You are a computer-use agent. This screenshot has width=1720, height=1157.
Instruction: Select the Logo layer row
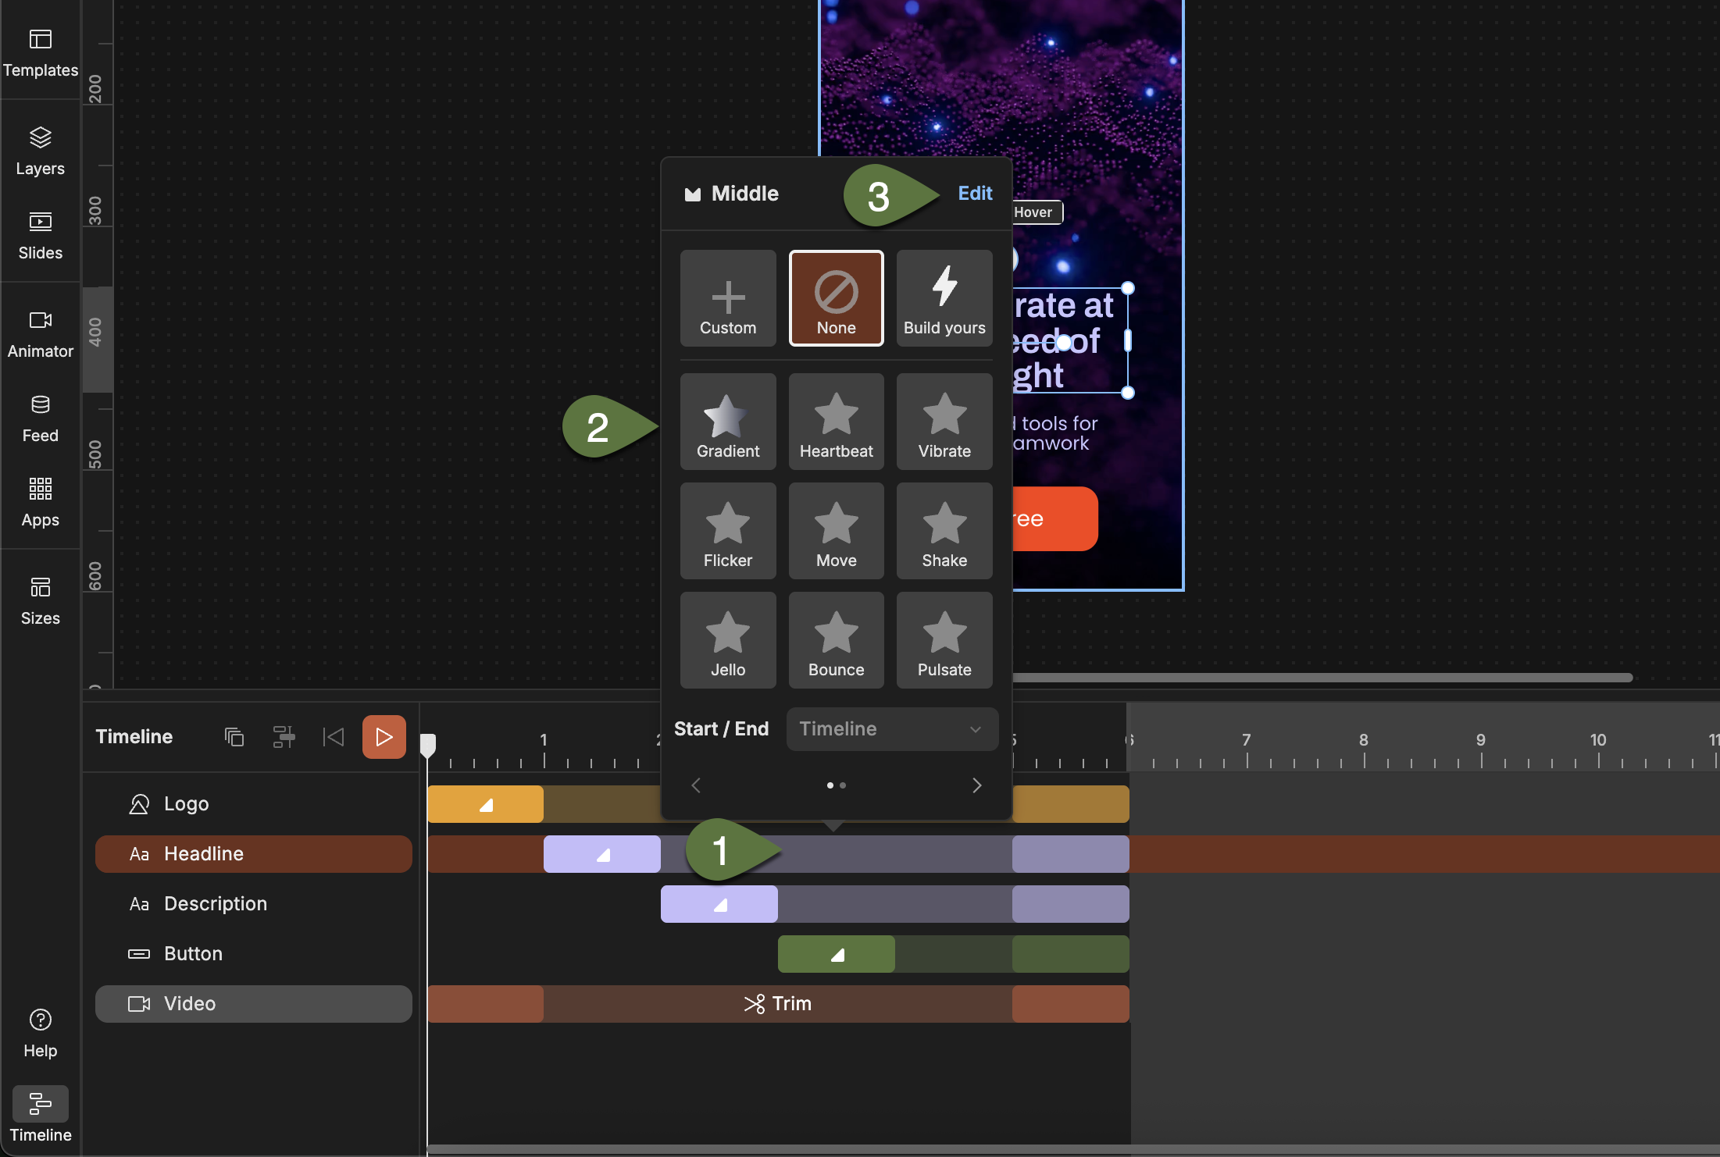(x=254, y=804)
